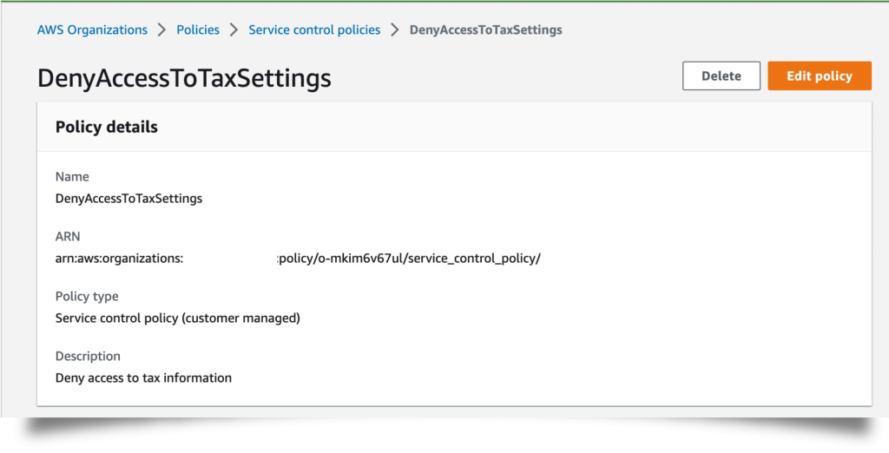
Task: Click the chevron after Service control policies
Action: tap(395, 30)
